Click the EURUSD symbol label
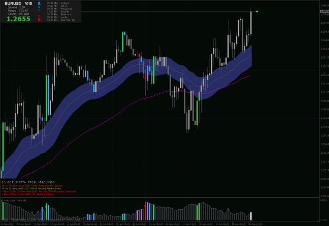 [x=13, y=4]
